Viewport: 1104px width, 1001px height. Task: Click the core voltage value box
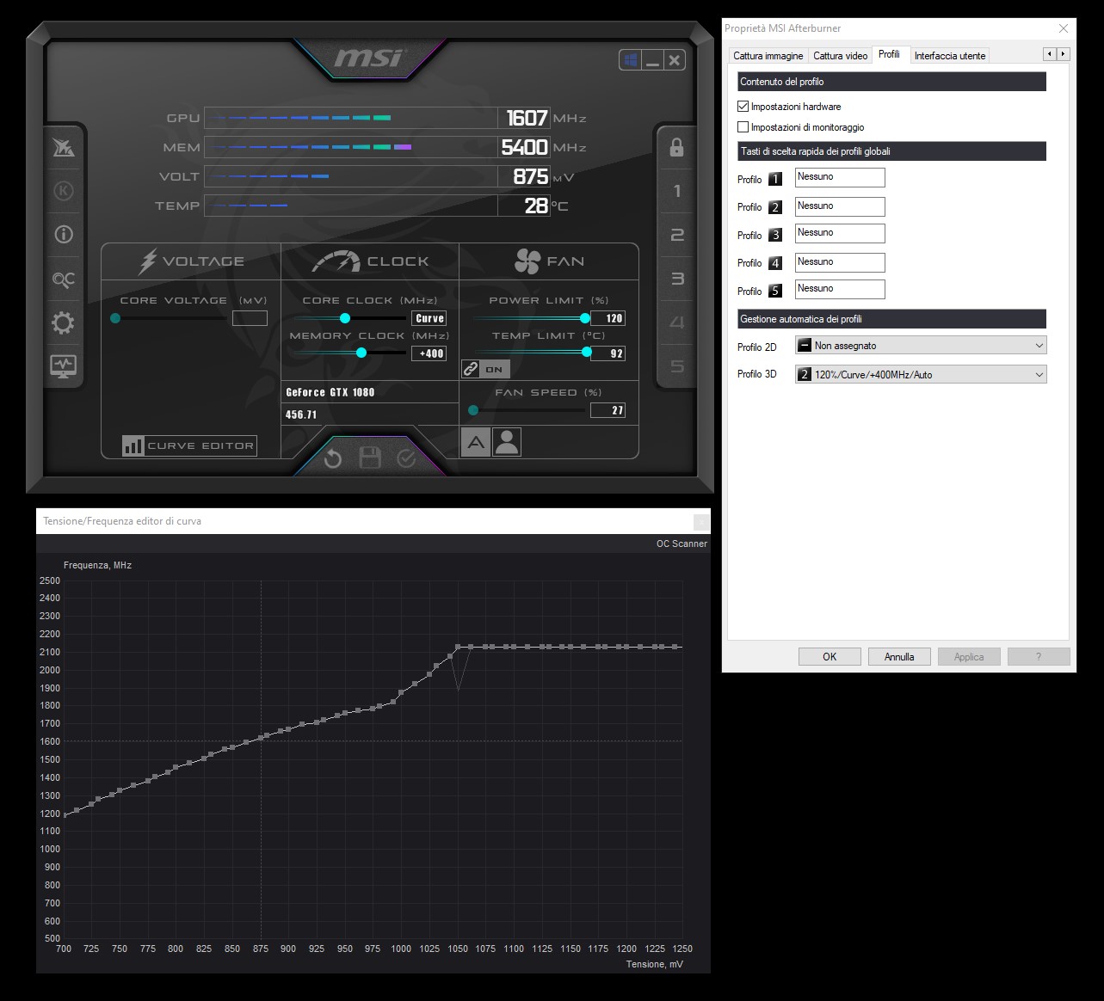250,318
